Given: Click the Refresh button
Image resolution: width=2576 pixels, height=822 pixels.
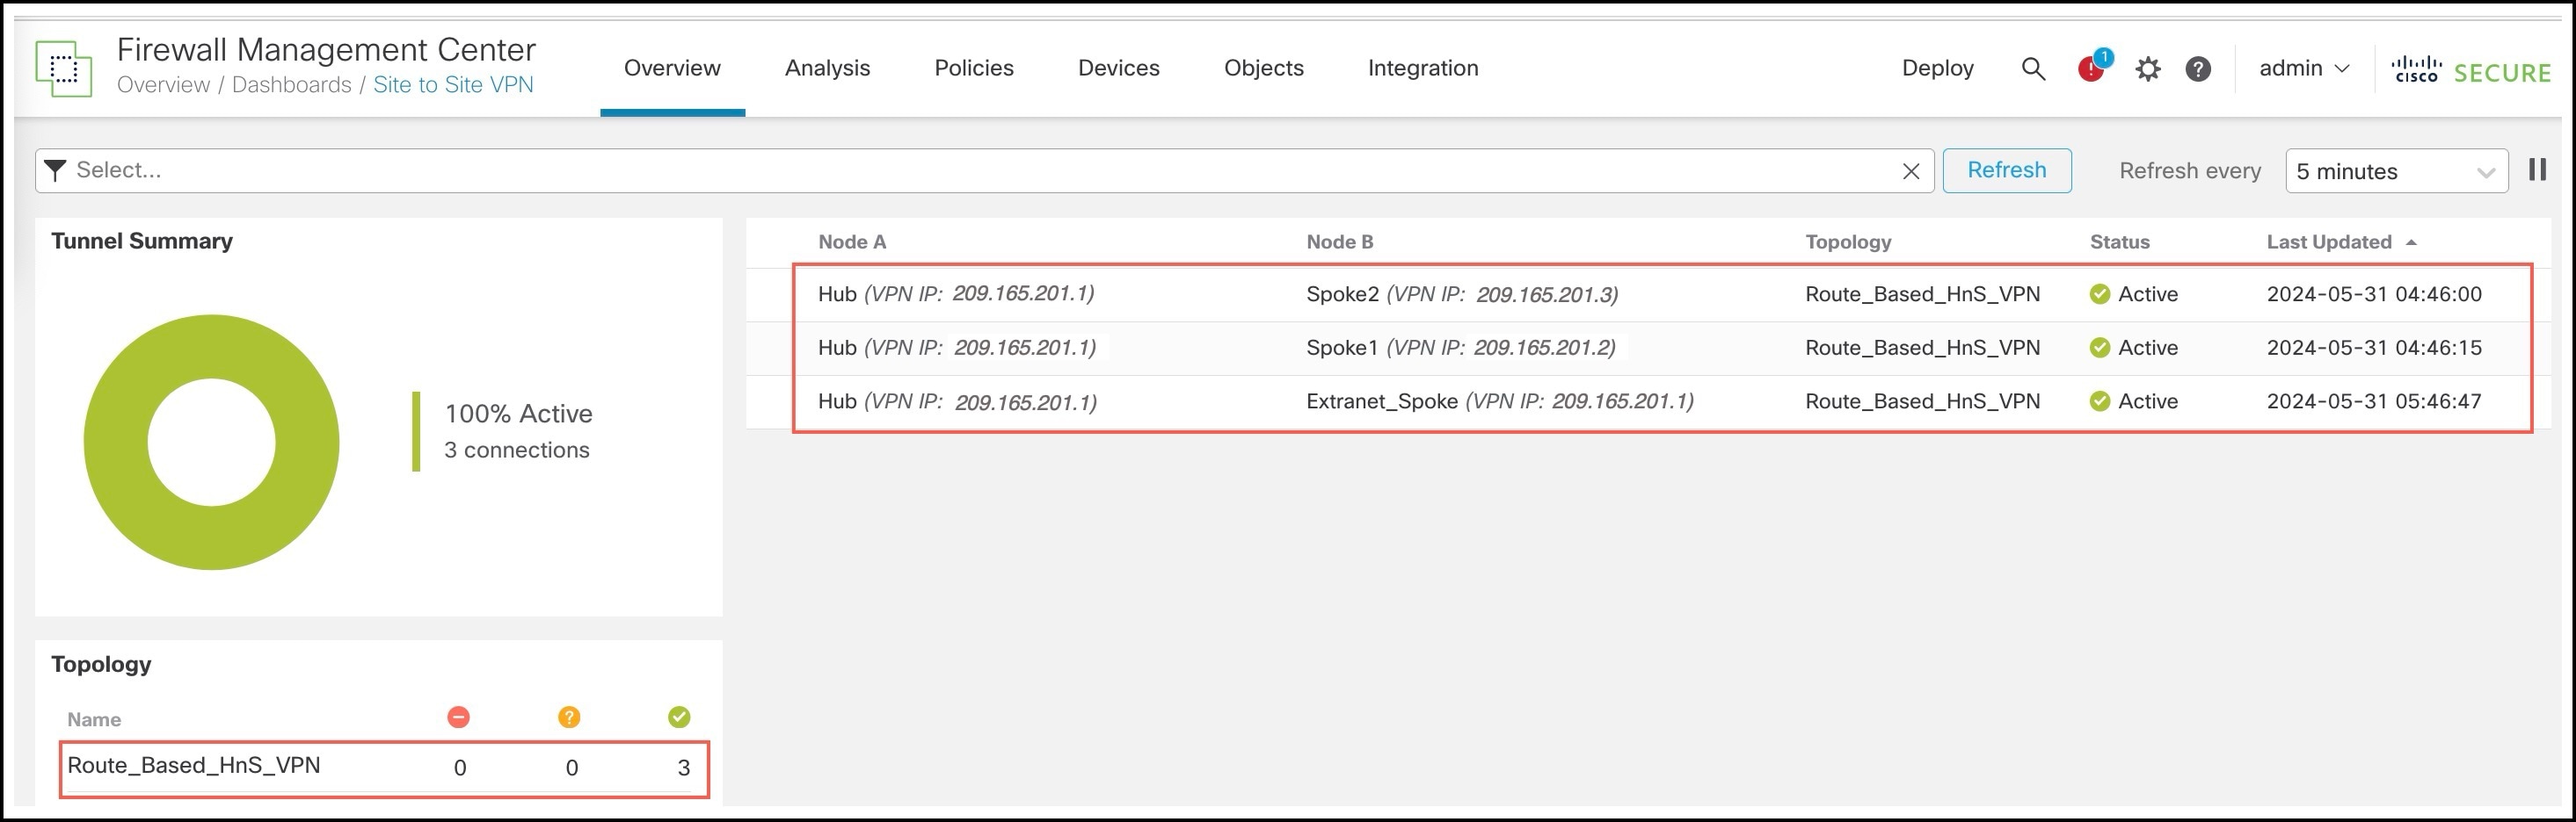Looking at the screenshot, I should click(2006, 169).
